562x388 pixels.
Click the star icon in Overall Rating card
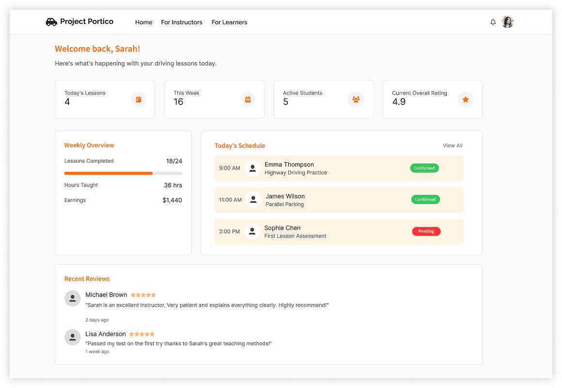(x=466, y=99)
